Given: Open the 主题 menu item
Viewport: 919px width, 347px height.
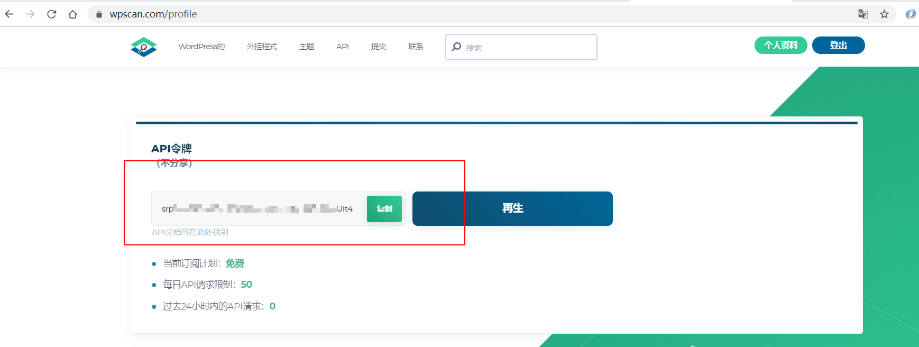Looking at the screenshot, I should tap(307, 47).
